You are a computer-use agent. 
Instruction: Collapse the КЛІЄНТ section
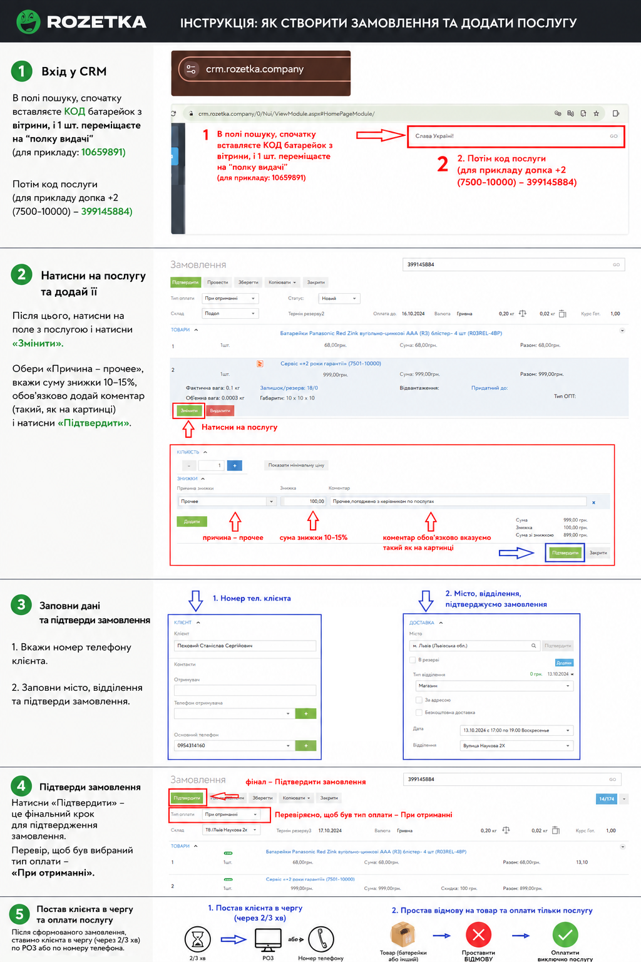click(198, 623)
